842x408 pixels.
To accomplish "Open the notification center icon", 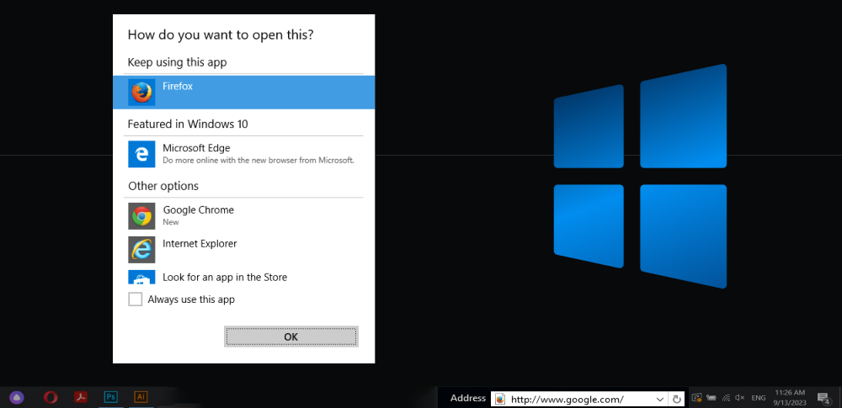I will point(823,398).
